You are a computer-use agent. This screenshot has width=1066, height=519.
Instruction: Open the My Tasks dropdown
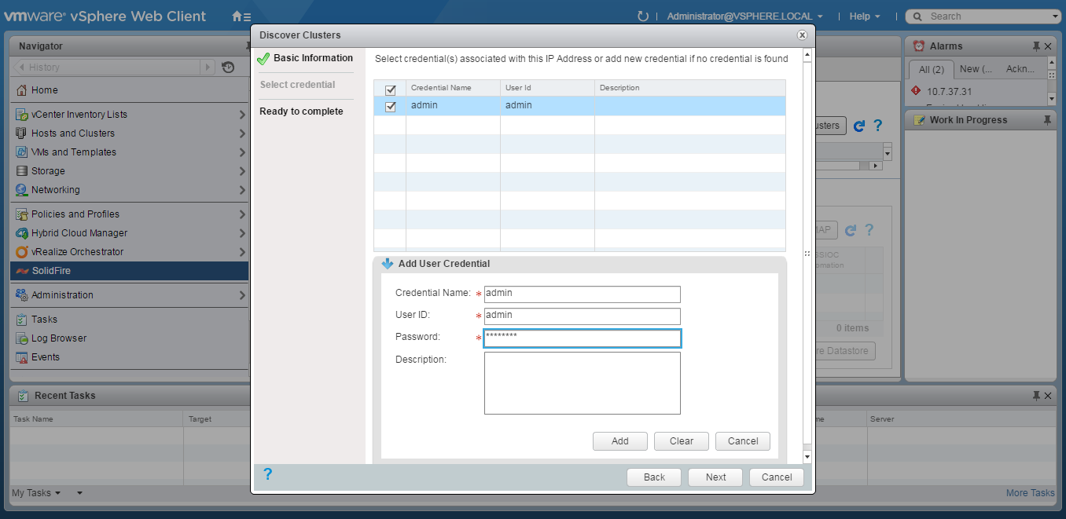pos(36,493)
